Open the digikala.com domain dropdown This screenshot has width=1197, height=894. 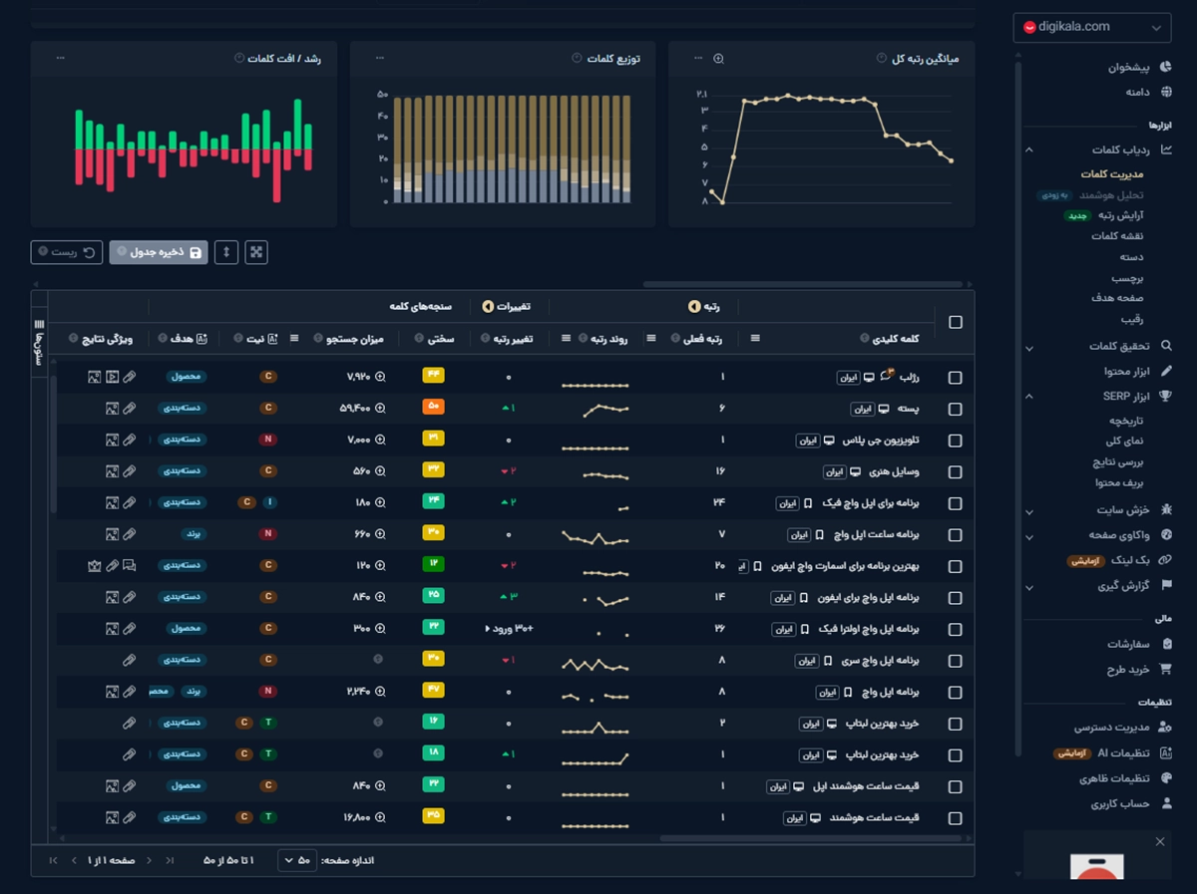point(1091,28)
